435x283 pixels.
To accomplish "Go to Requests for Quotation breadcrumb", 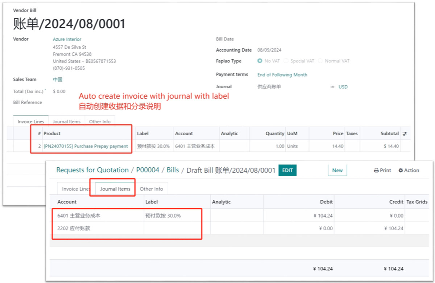I will click(x=92, y=170).
